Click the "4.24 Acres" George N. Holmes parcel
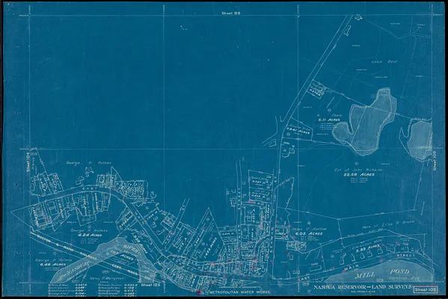The width and height of the screenshot is (448, 299). [90, 235]
